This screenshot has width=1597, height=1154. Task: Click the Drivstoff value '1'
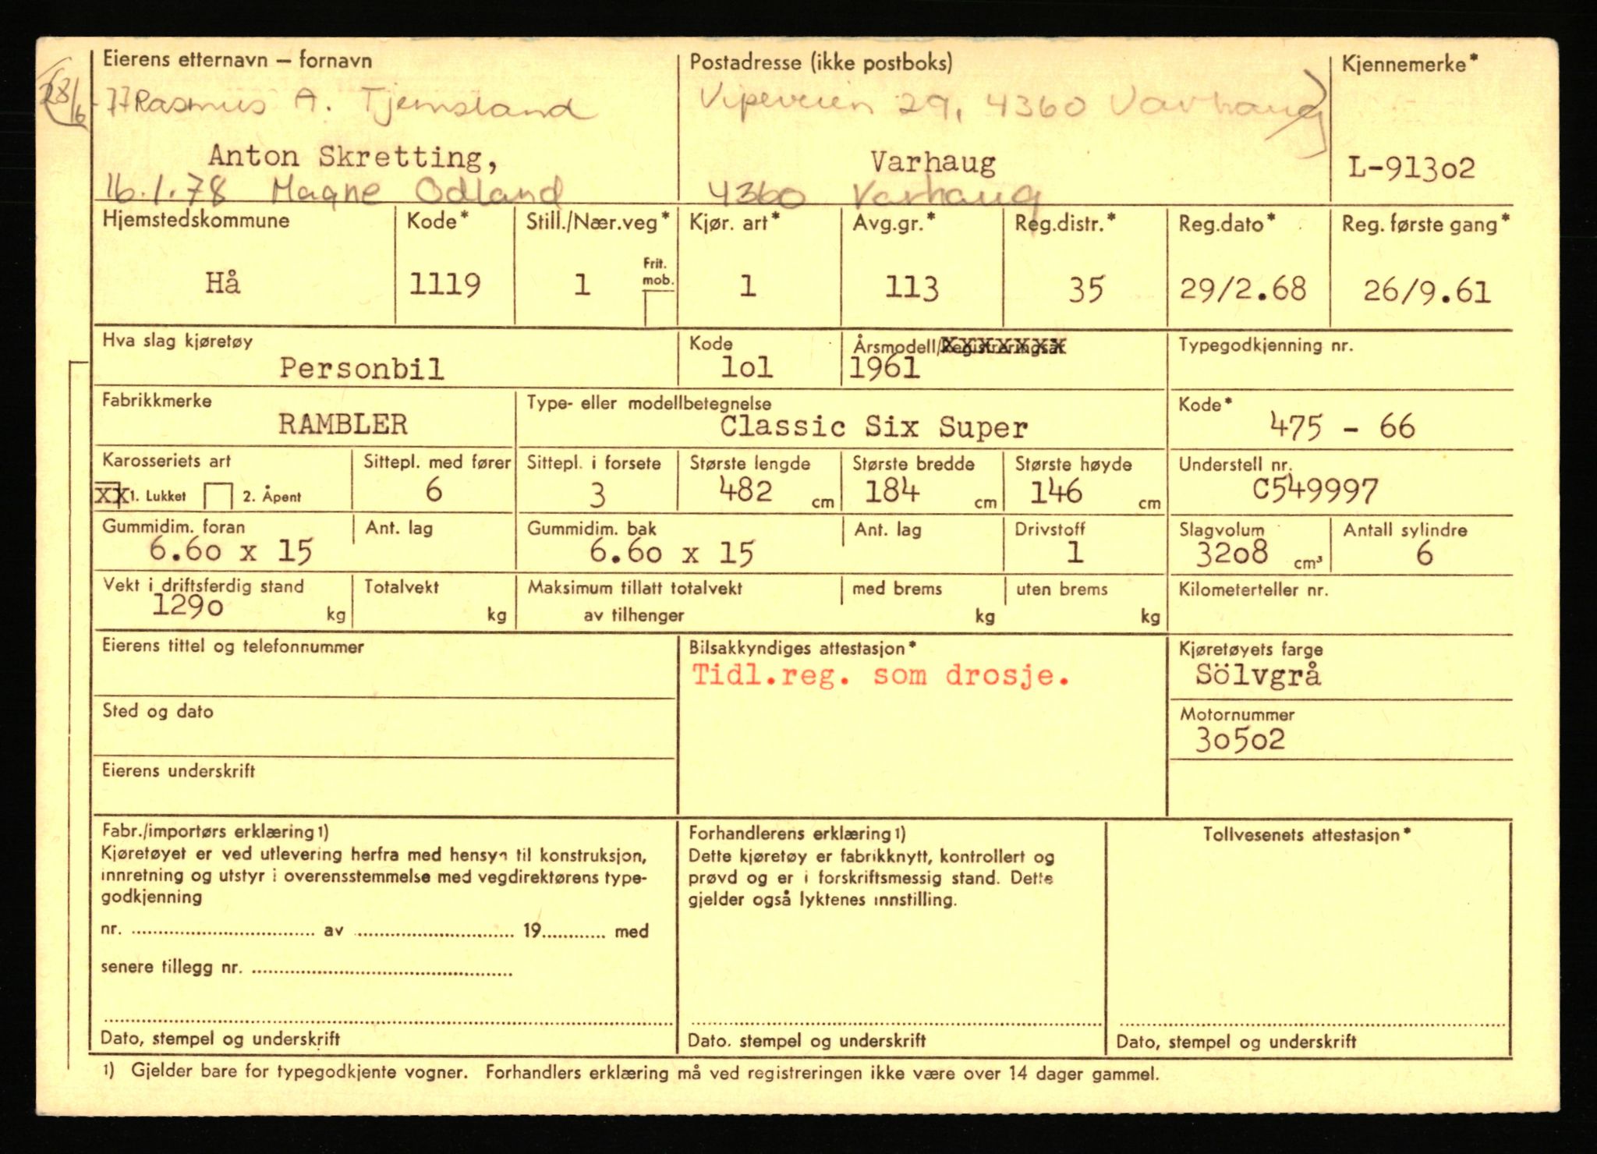[x=1075, y=553]
